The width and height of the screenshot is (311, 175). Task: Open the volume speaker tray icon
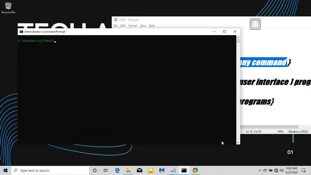click(x=282, y=171)
